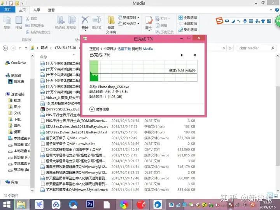Switch to the 查看 ribbon tab
The image size is (280, 210).
coord(51,10)
